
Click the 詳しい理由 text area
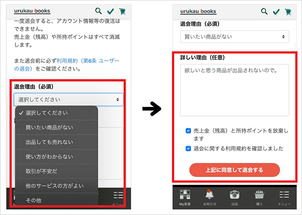click(x=234, y=90)
